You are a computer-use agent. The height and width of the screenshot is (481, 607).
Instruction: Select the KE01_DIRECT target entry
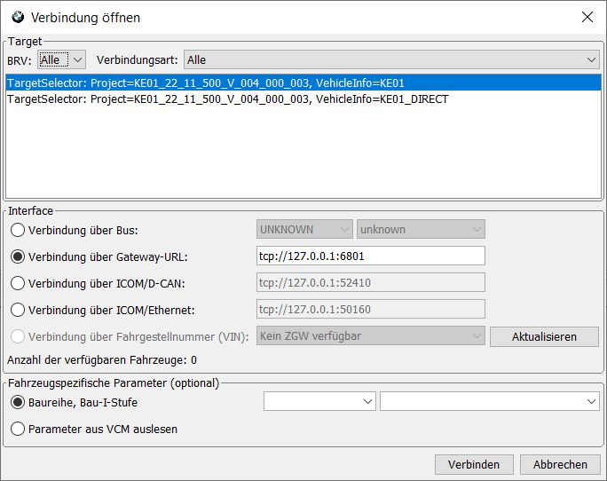click(x=227, y=99)
